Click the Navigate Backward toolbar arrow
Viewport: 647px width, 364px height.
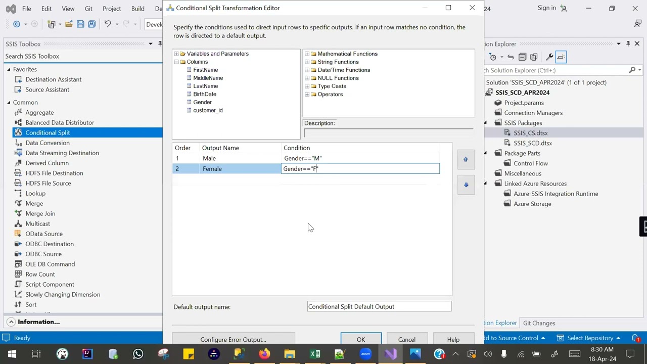tap(17, 24)
